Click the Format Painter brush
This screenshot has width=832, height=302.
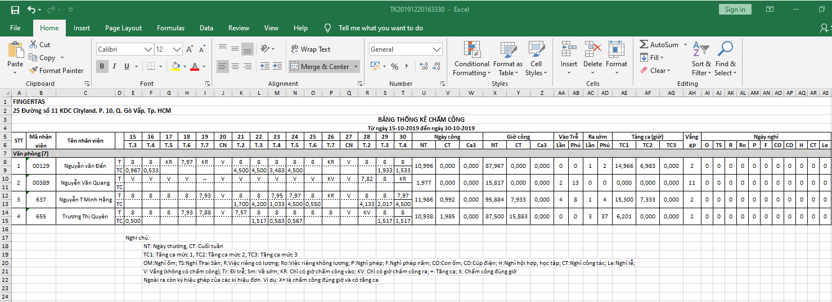(x=33, y=71)
